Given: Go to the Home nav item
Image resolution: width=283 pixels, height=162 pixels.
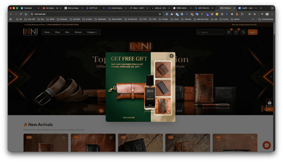Looking at the screenshot, I should click(x=47, y=32).
